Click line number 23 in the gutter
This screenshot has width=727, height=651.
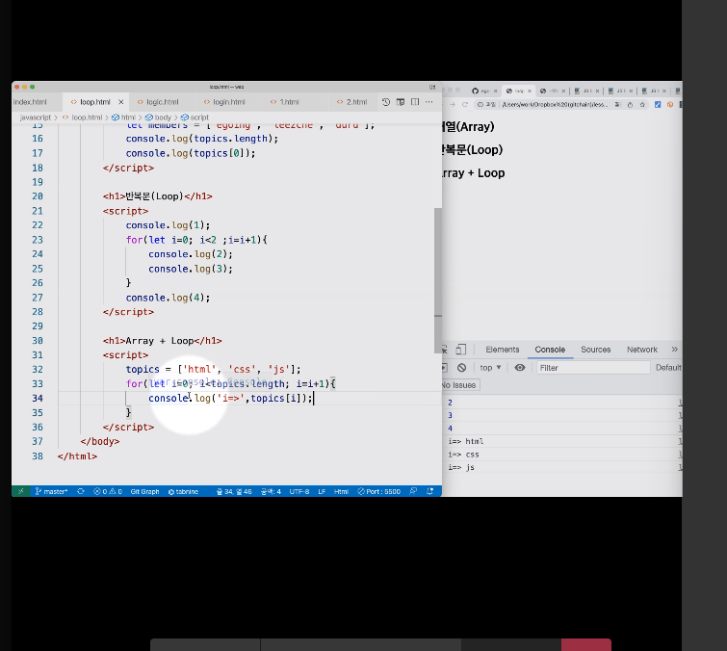coord(38,240)
